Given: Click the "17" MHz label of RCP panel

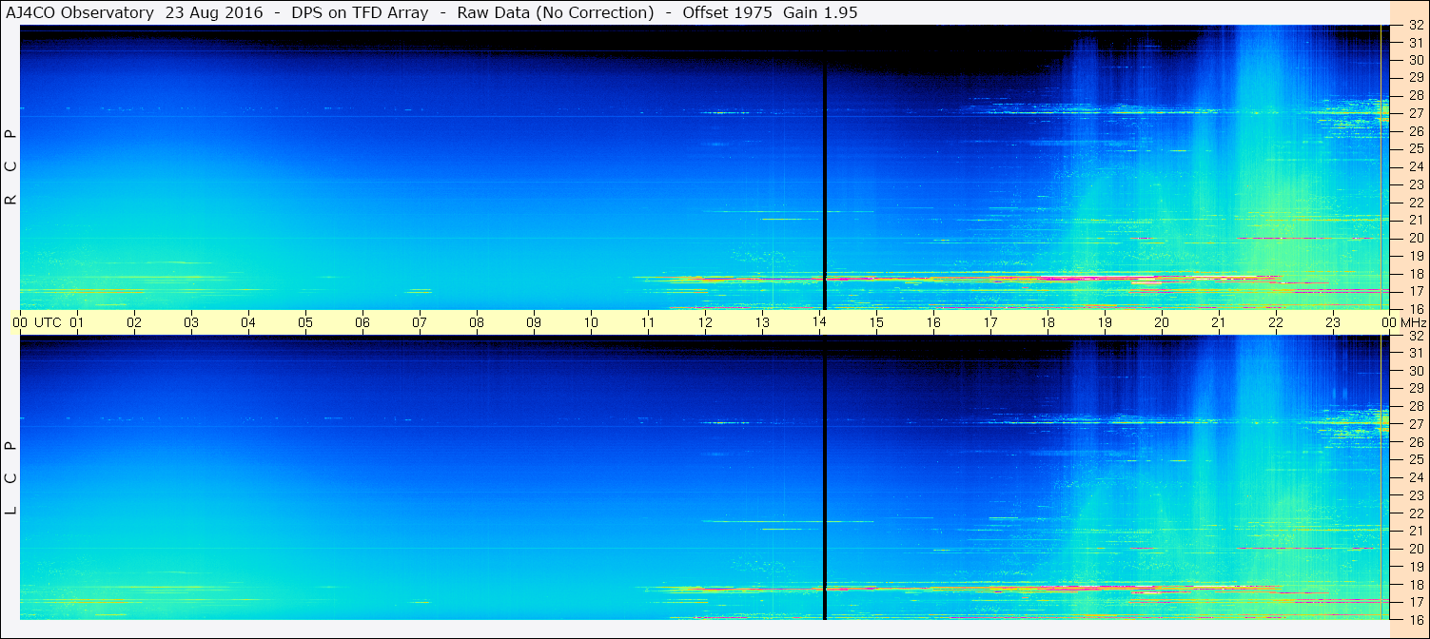Looking at the screenshot, I should [1416, 291].
